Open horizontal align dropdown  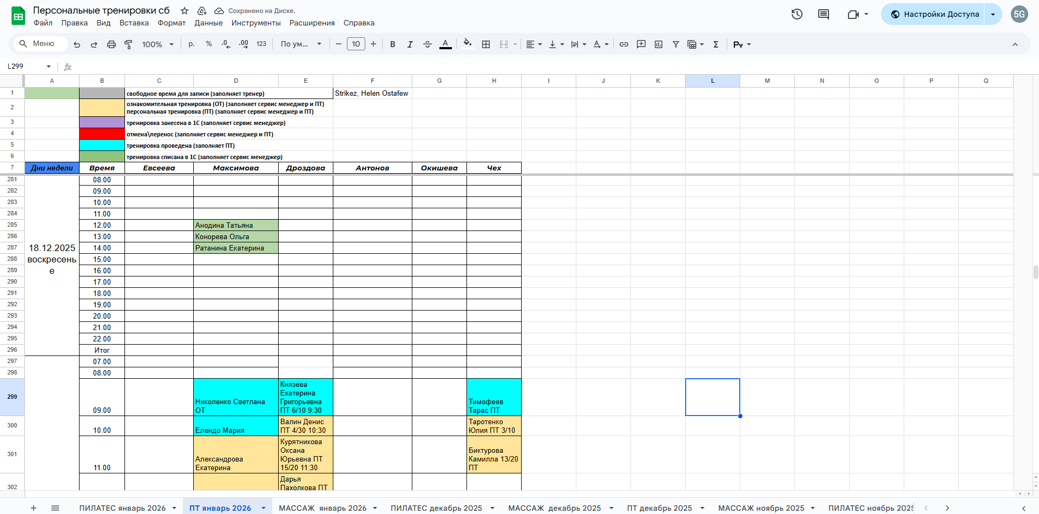pos(534,44)
